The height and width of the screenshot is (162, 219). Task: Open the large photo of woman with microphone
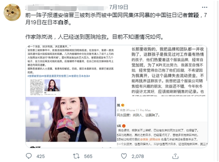(x=71, y=119)
